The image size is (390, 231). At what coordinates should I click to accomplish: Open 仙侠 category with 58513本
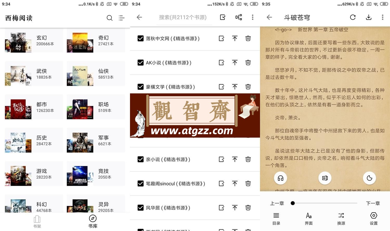coord(96,74)
